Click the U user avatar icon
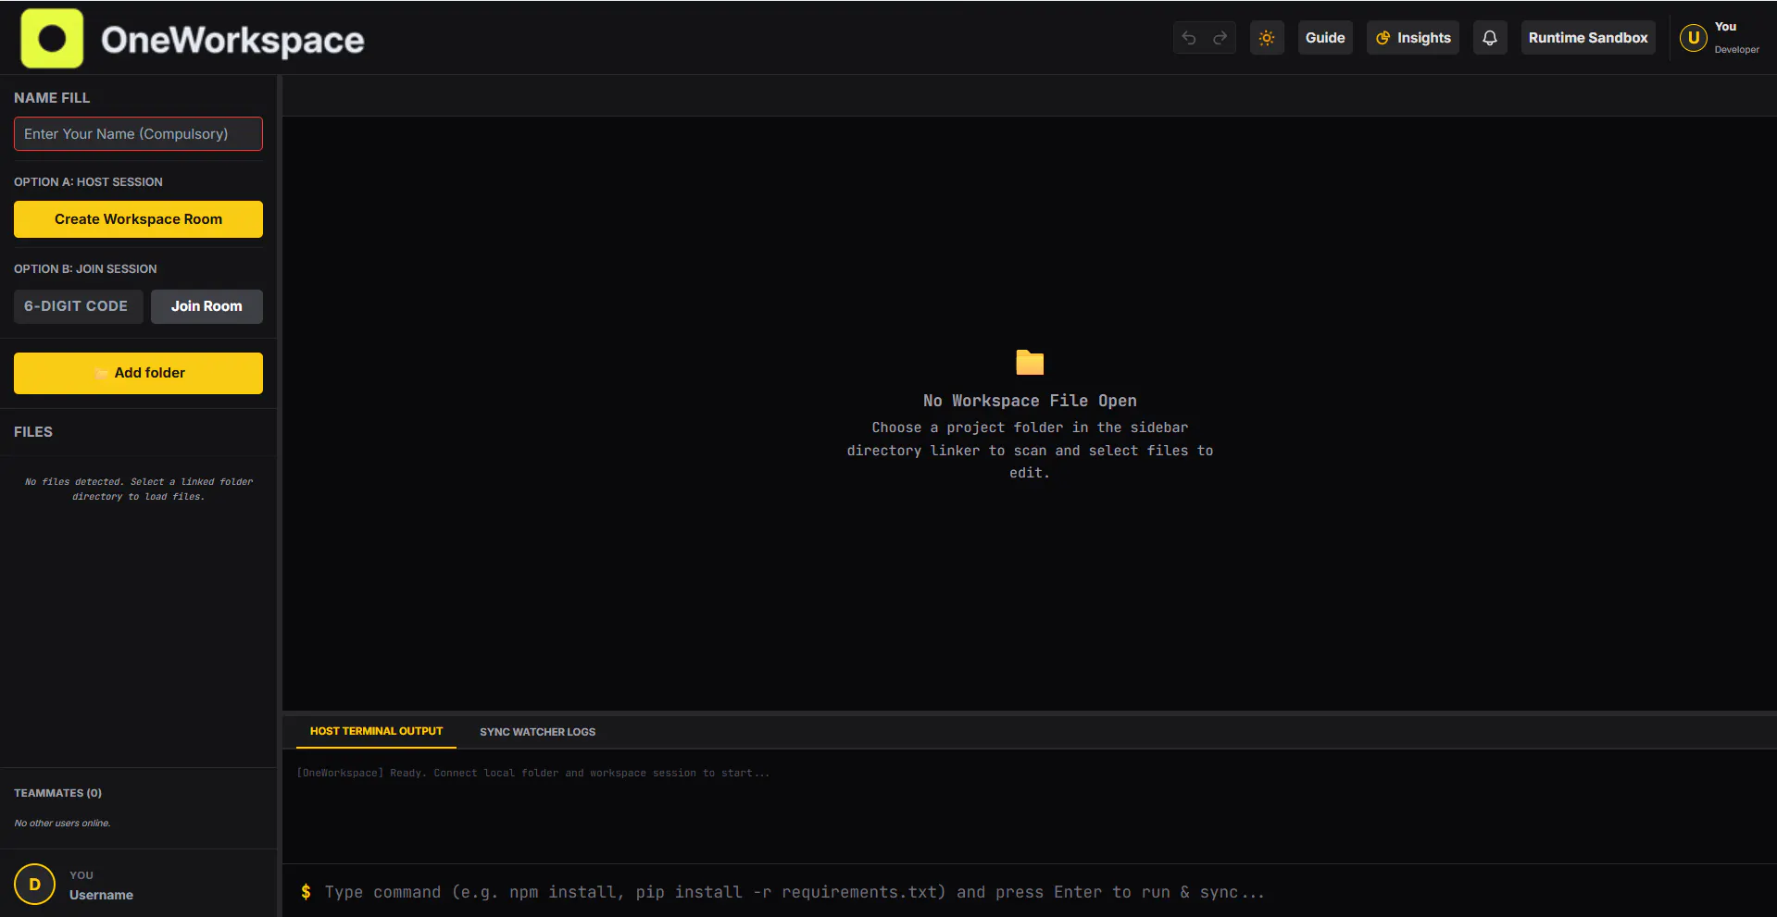Viewport: 1777px width, 917px height. point(1694,38)
